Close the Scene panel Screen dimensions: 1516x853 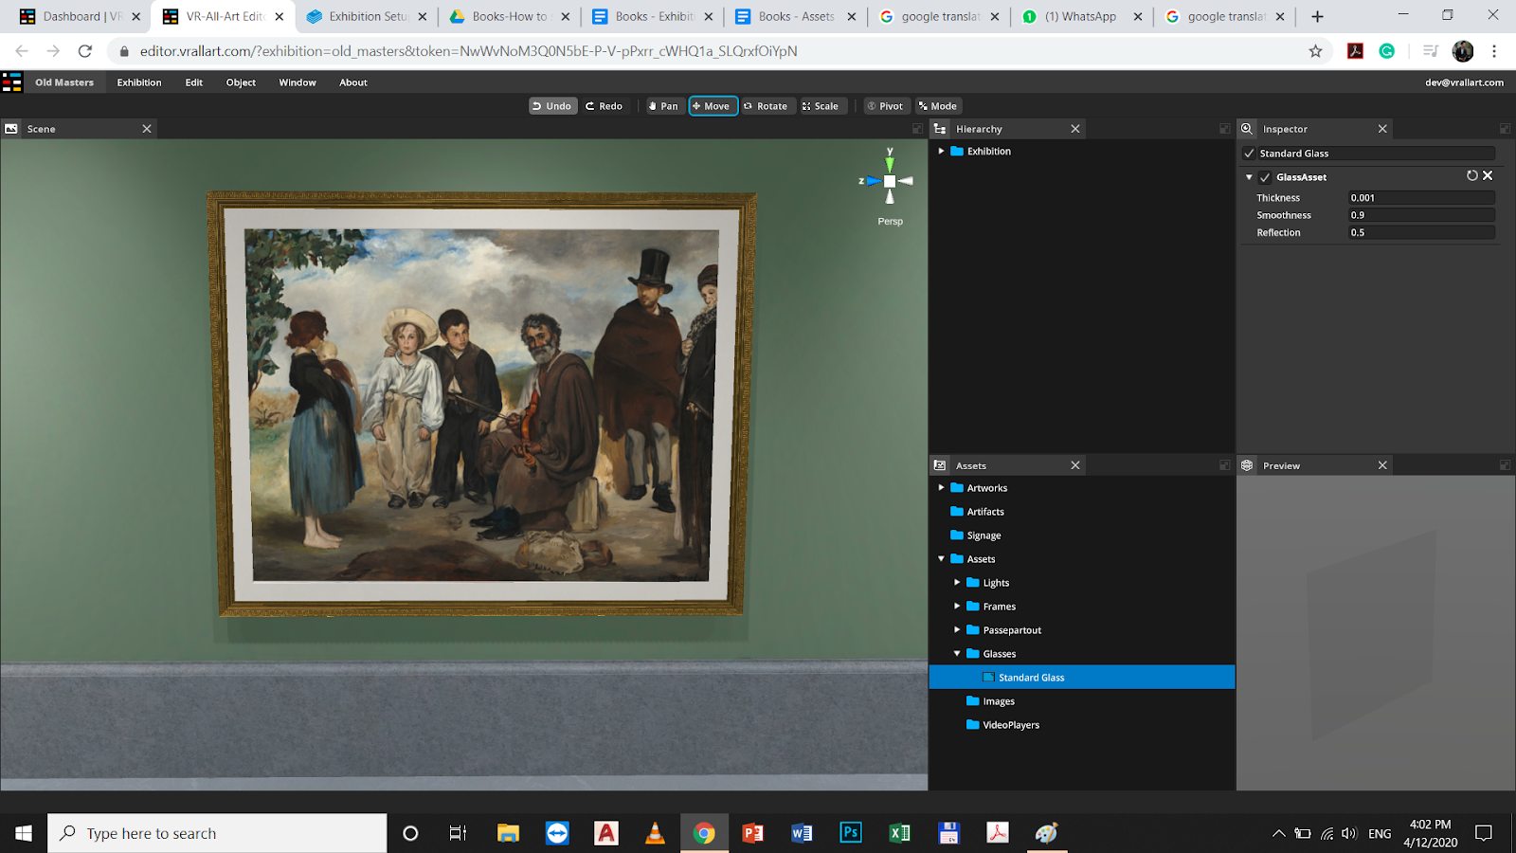pos(147,129)
